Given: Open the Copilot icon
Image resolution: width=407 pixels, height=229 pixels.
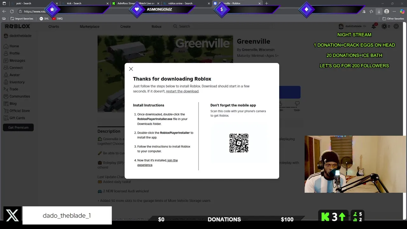Looking at the screenshot, I should tap(402, 11).
